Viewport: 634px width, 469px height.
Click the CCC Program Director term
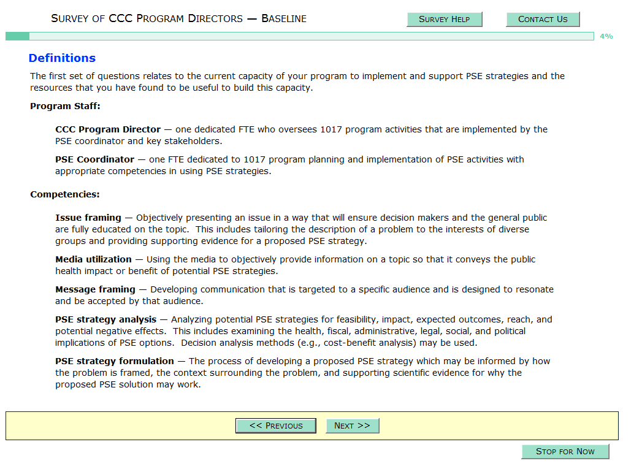click(108, 129)
